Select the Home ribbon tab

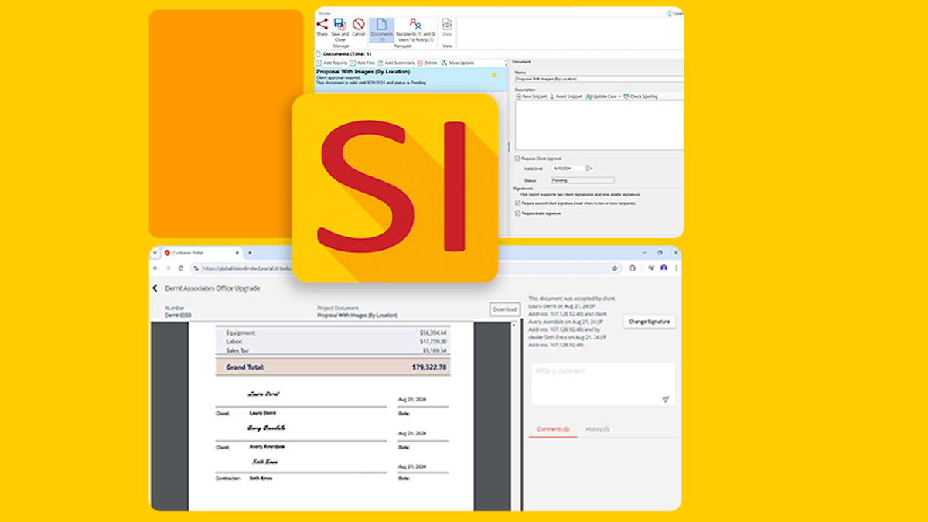point(323,12)
